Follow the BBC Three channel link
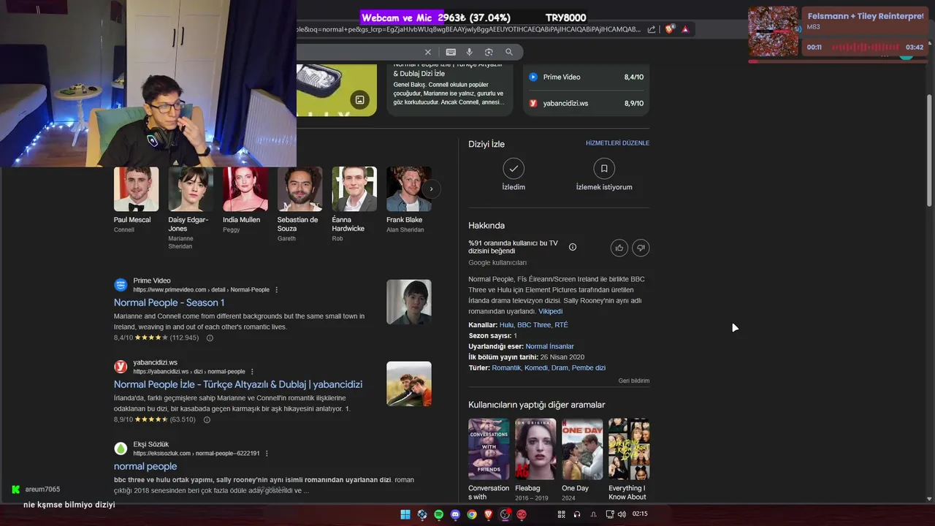Viewport: 935px width, 526px height. (x=534, y=325)
